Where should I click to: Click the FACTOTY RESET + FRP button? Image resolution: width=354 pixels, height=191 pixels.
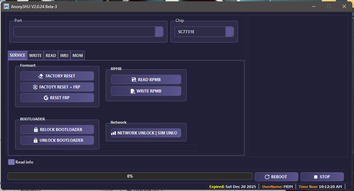coord(57,87)
